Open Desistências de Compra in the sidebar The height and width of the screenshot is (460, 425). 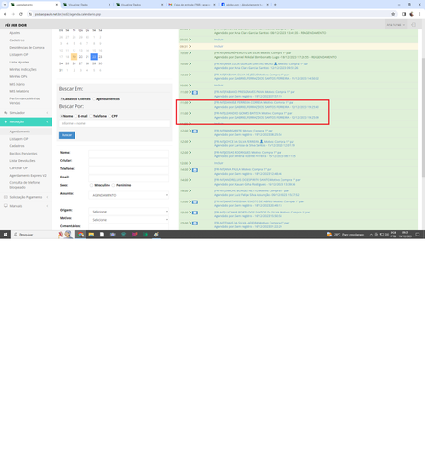point(27,48)
